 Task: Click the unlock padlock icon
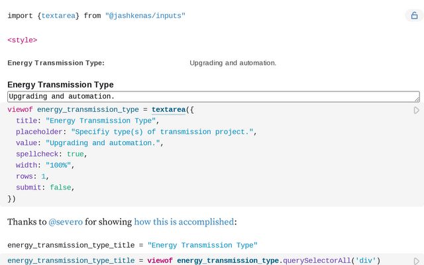414,15
